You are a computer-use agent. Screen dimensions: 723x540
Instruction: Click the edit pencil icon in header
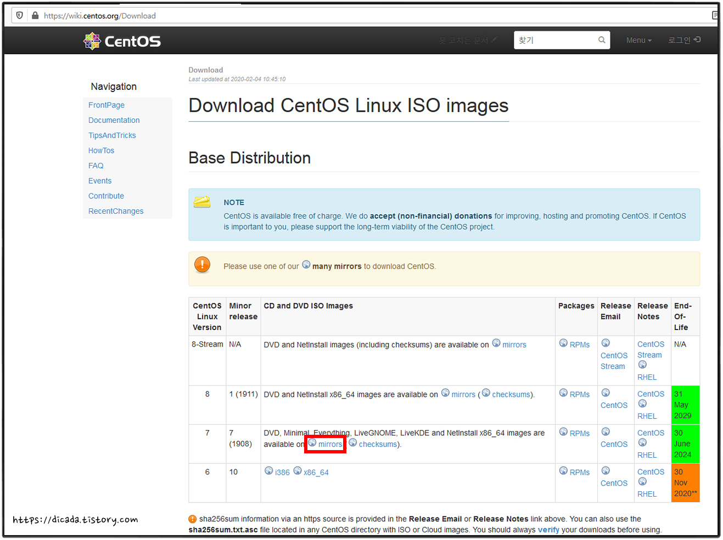tap(495, 39)
